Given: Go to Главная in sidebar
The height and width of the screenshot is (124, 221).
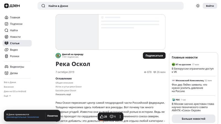Looking at the screenshot, I should click(x=15, y=17).
